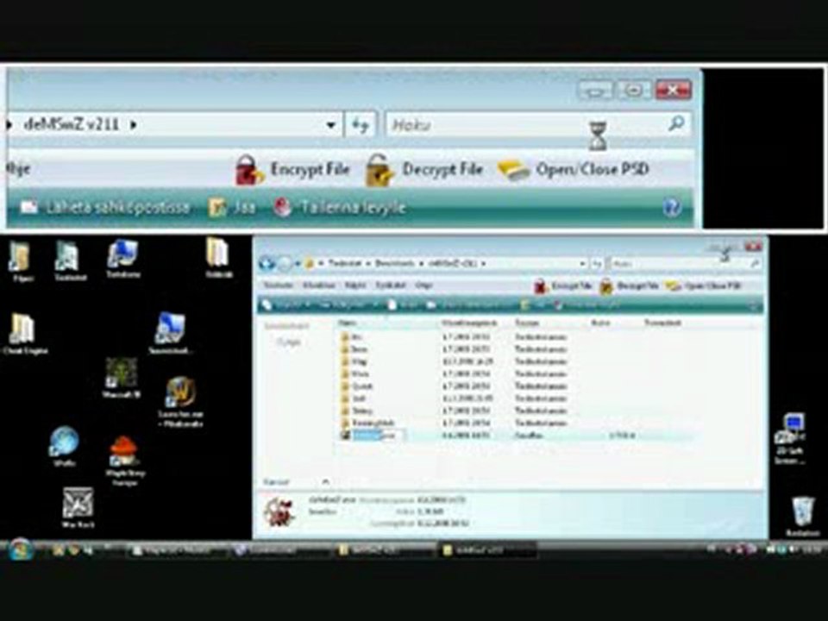This screenshot has width=828, height=621.
Task: Launch the MapleStory Europe mushroom shortcut
Action: pos(124,460)
